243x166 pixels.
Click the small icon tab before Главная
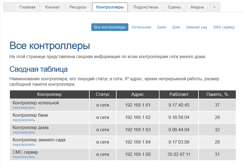click(x=9, y=7)
